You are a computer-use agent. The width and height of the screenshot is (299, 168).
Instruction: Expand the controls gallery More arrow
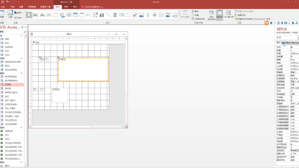pyautogui.click(x=179, y=18)
